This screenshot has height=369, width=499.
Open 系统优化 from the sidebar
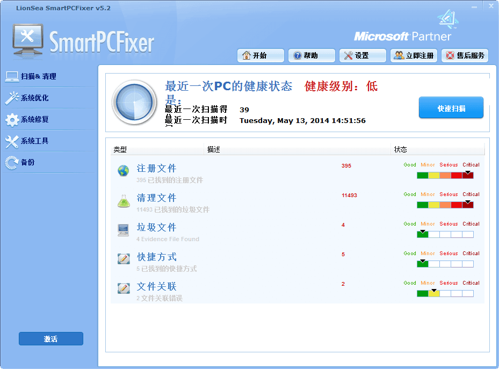(x=11, y=98)
